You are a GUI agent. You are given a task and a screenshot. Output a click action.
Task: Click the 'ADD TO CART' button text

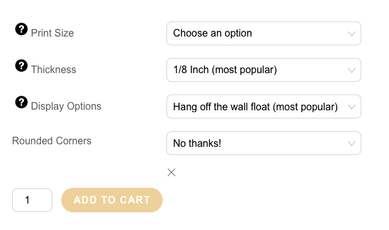pyautogui.click(x=112, y=200)
